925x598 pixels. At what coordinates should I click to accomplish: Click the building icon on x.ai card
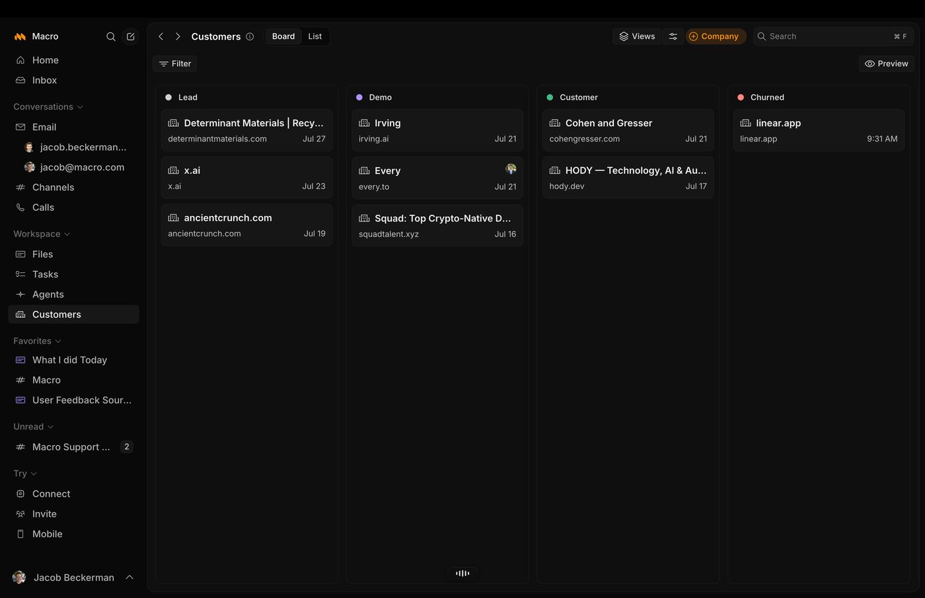click(x=173, y=170)
